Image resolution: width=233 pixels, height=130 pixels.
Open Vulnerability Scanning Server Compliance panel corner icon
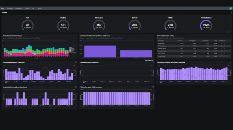(x=76, y=87)
